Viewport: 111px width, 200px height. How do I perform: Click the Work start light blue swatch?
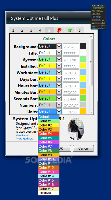[x=83, y=72]
